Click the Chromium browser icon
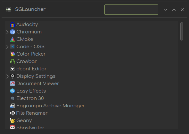189x134 pixels. click(12, 32)
